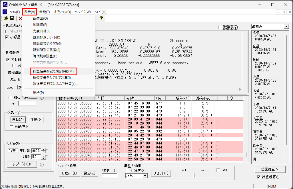Click the 自動(A) improvement button
Screen dimensions: 293x189
click(x=18, y=120)
